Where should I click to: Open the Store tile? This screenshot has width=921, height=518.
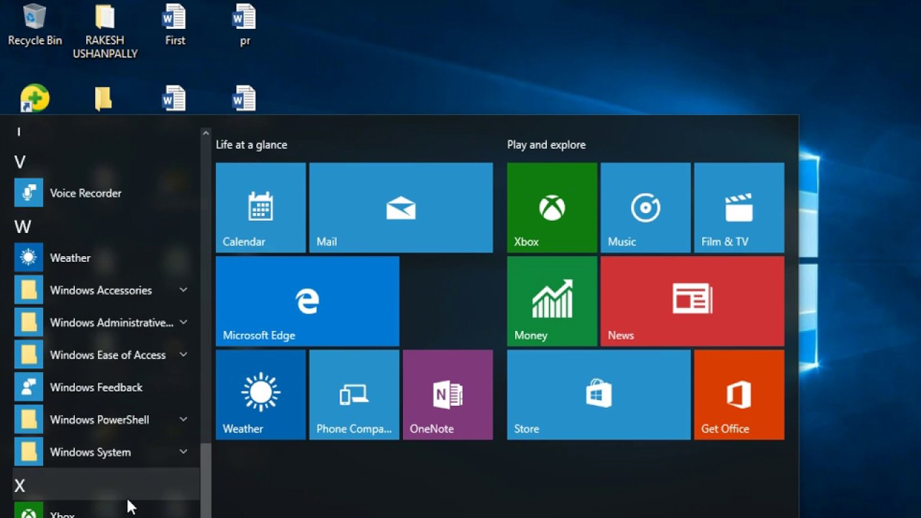pos(598,394)
